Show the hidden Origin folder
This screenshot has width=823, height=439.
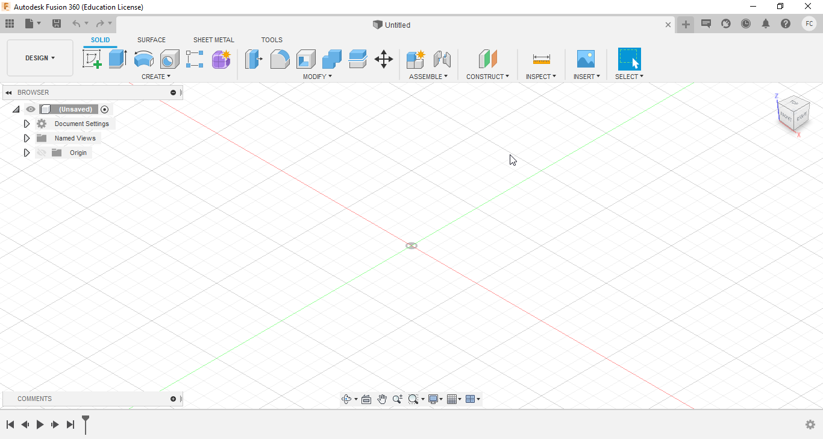click(41, 153)
